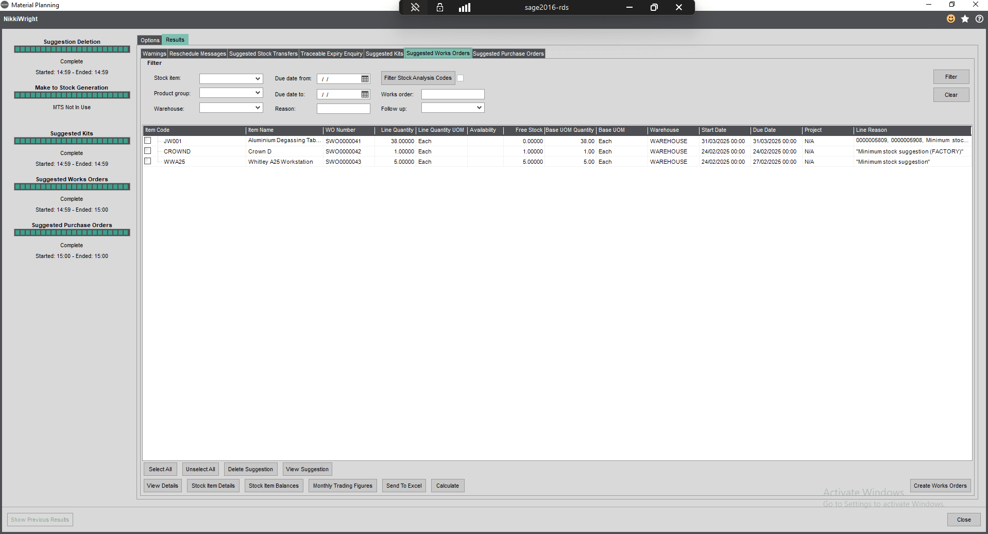This screenshot has height=534, width=988.
Task: Click the Monthly Trading Figures button
Action: point(343,486)
